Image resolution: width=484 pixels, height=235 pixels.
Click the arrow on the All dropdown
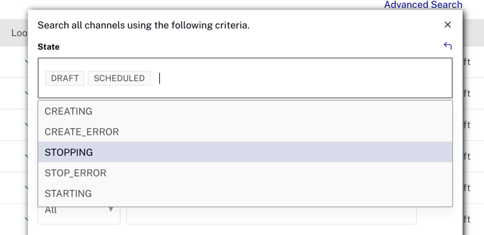click(x=110, y=210)
